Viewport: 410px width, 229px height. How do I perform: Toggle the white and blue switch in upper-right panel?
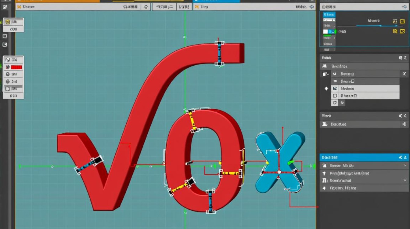pos(329,31)
